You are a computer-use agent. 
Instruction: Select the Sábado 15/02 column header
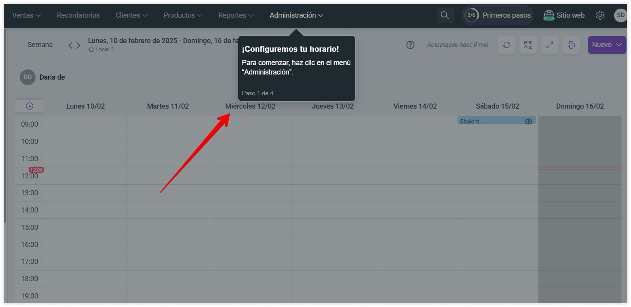[498, 106]
